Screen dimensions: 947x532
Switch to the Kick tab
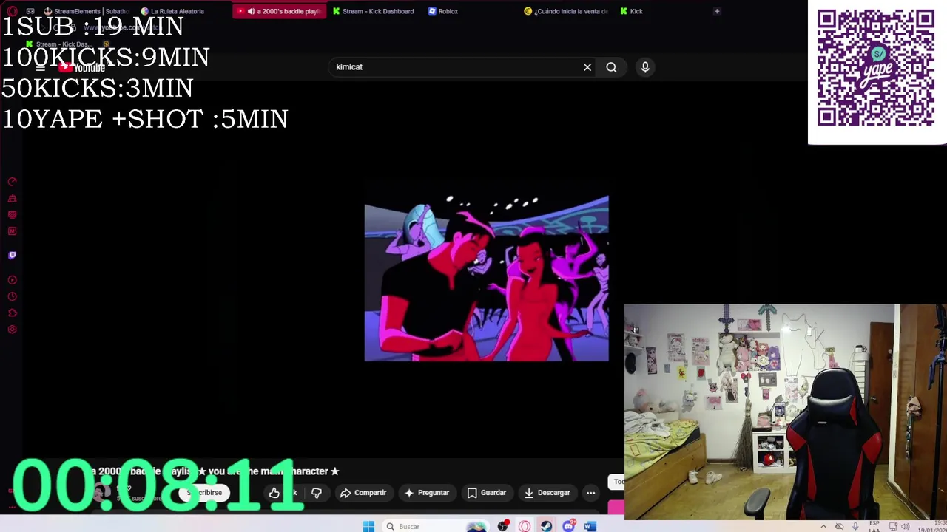(x=632, y=11)
